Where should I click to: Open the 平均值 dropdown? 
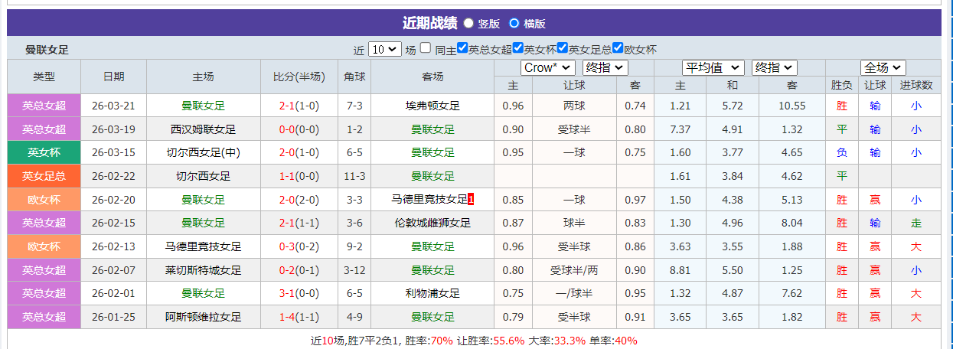pos(713,67)
